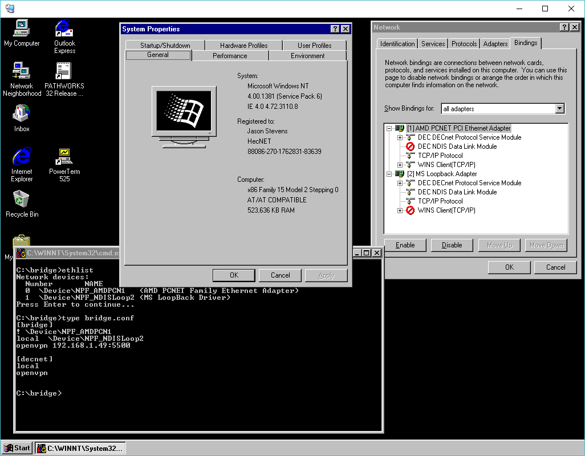Open the Start menu

pos(17,448)
